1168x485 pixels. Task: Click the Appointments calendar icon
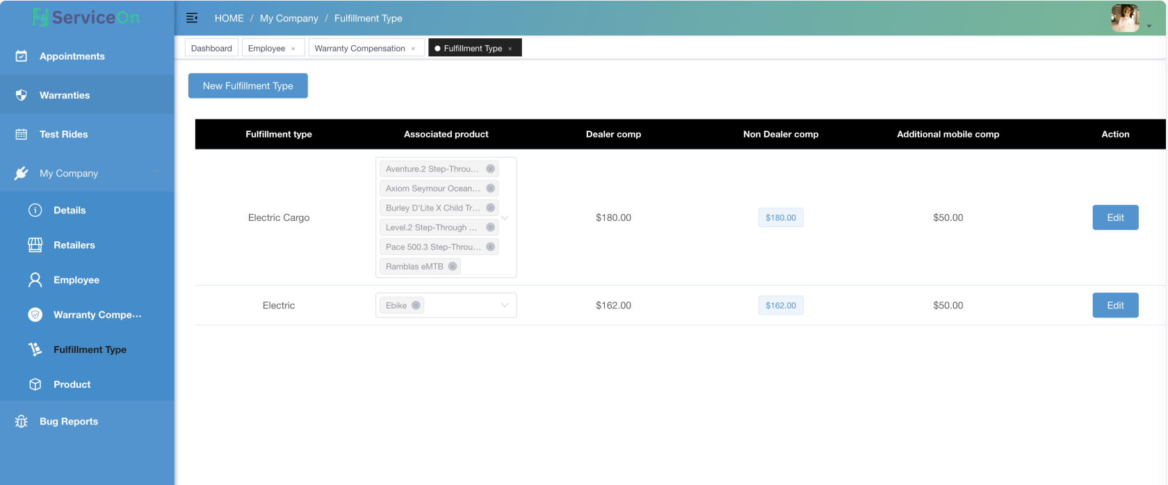(22, 56)
